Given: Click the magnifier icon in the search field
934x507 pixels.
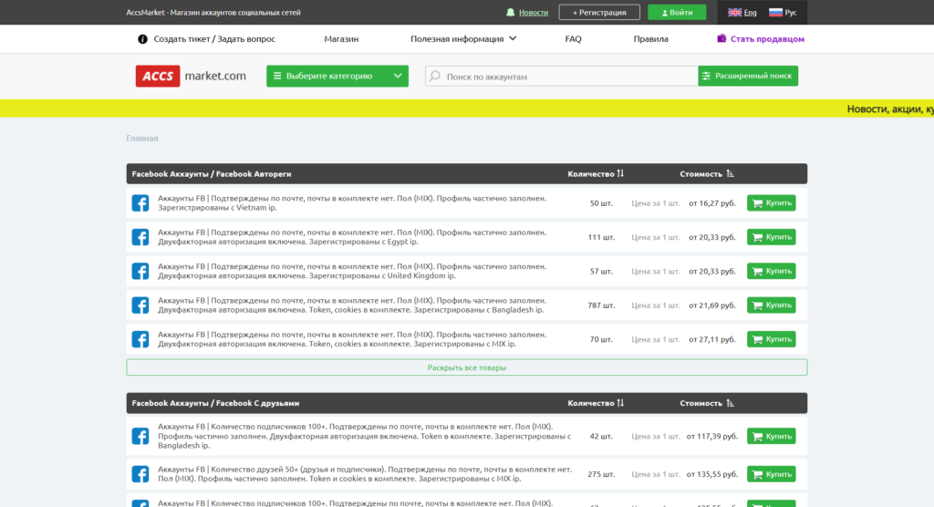Looking at the screenshot, I should point(435,77).
